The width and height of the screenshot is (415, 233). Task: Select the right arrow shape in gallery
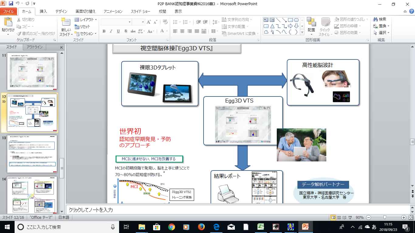click(290, 26)
